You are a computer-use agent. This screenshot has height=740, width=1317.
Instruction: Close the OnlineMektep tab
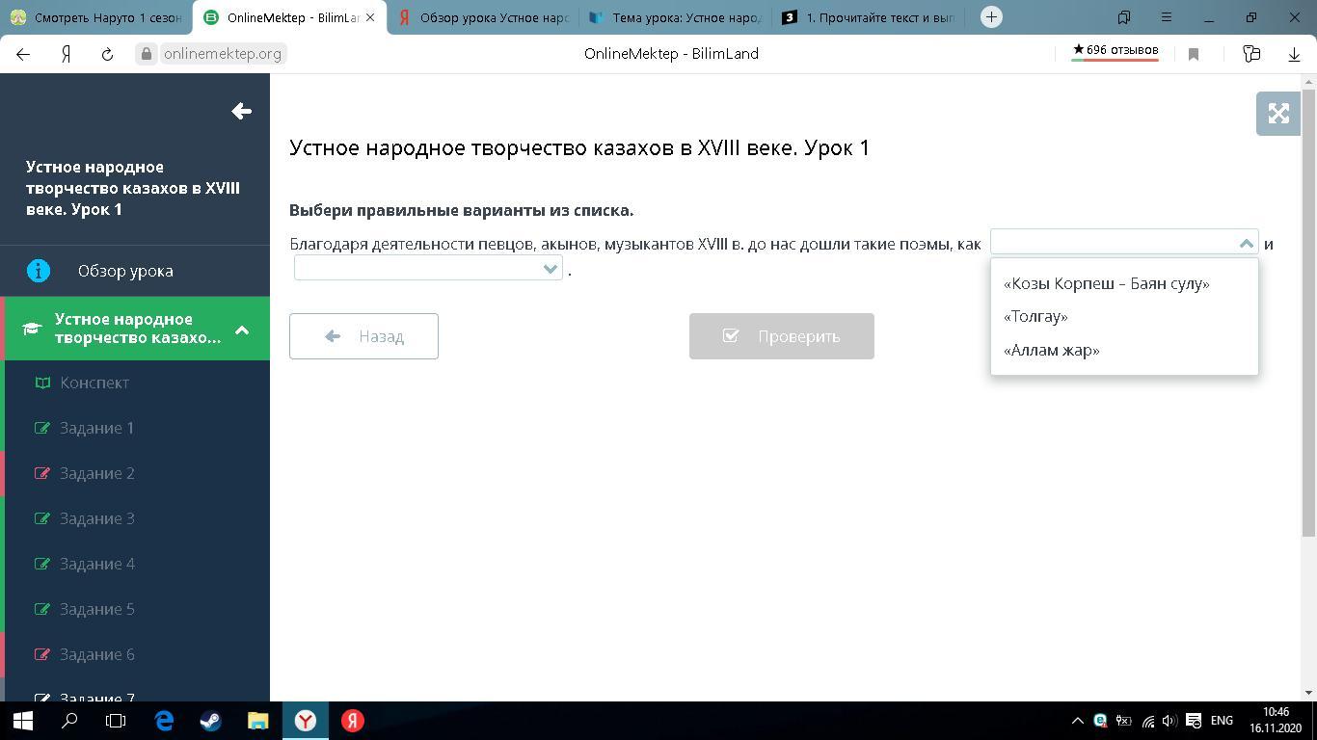click(x=370, y=17)
